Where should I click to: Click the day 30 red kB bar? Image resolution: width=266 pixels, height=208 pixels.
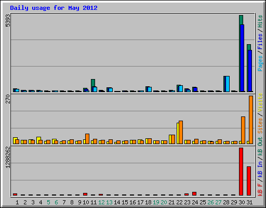click(241, 172)
